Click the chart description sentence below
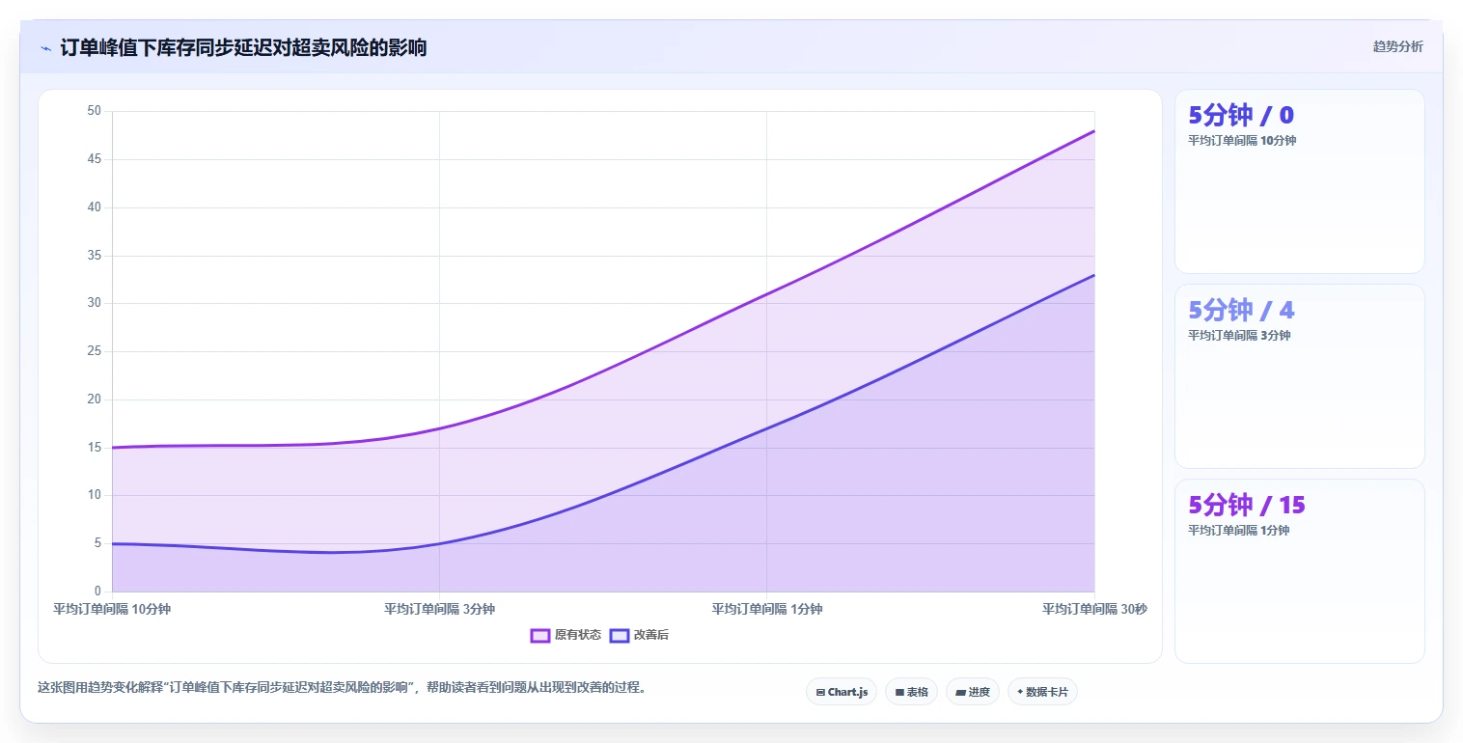Image resolution: width=1463 pixels, height=743 pixels. point(342,688)
